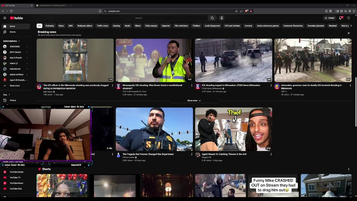Screen dimensions: 357x201
Task: Show more category chips with right arrow
Action: [351, 26]
